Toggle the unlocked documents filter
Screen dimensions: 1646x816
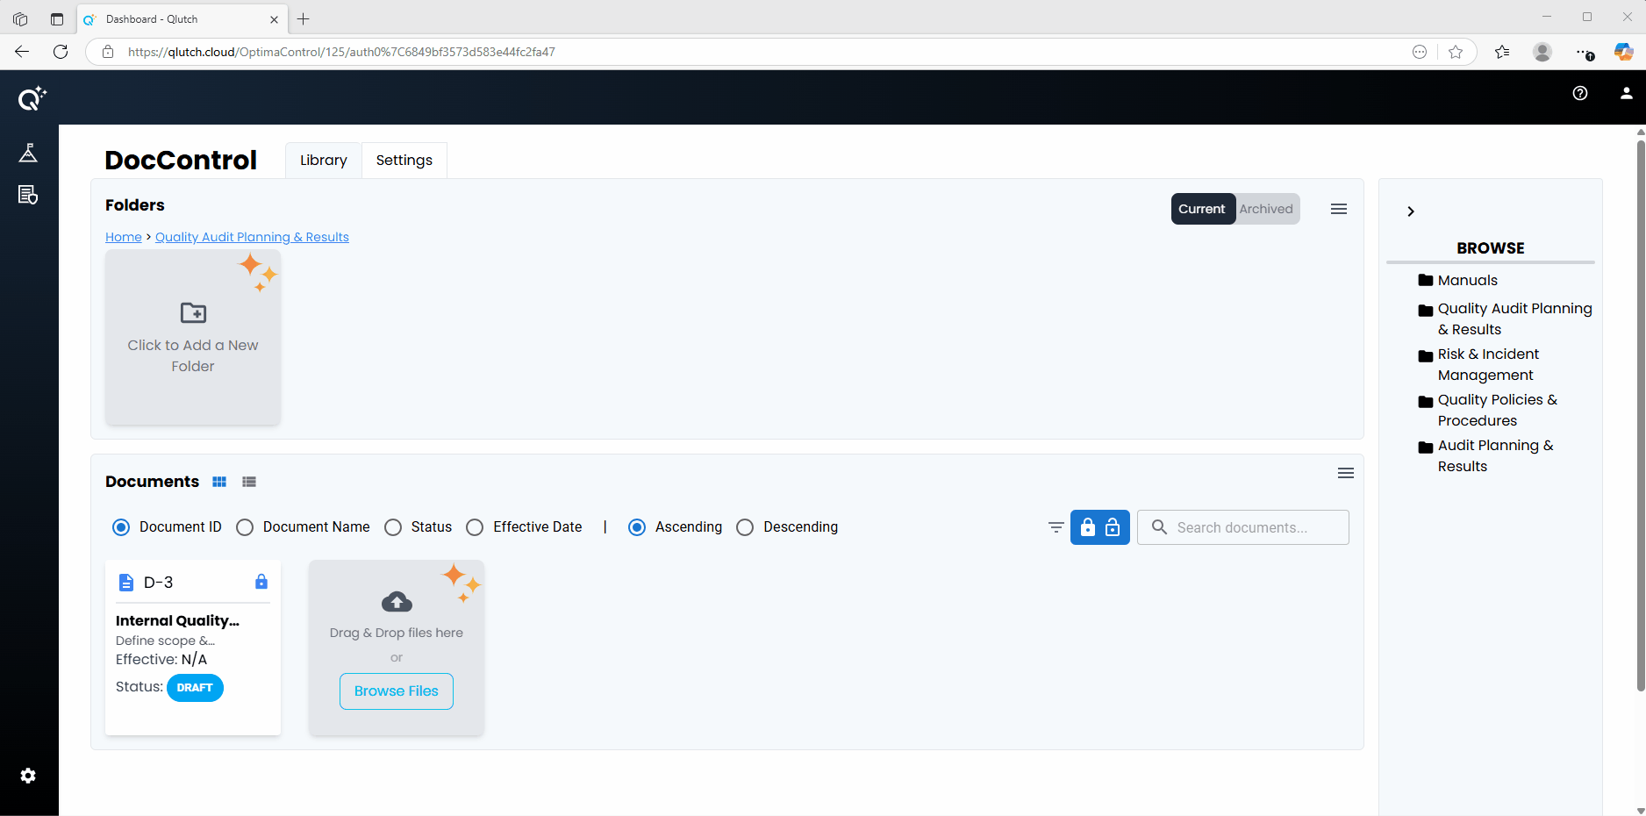(1113, 527)
